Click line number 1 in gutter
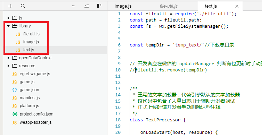276x138 pixels. click(x=119, y=14)
